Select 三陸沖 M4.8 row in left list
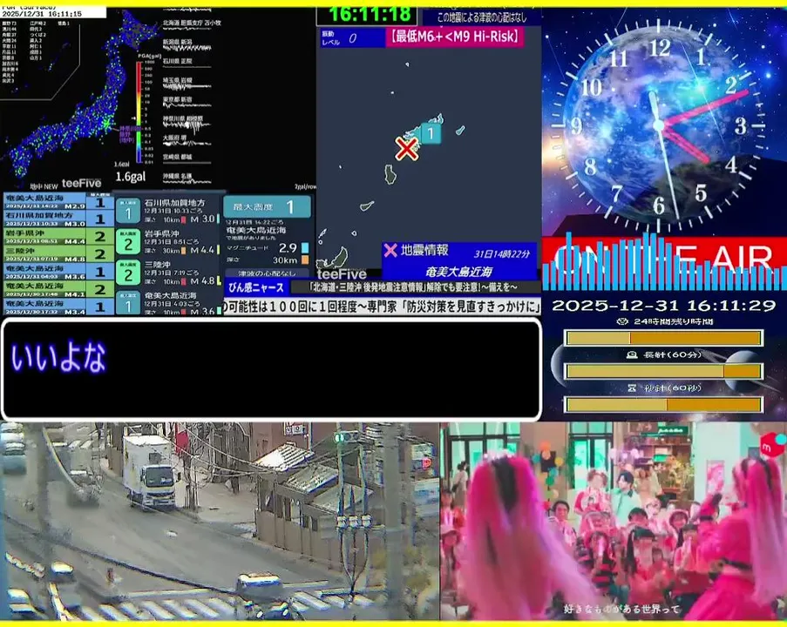This screenshot has height=627, width=787. pyautogui.click(x=58, y=253)
